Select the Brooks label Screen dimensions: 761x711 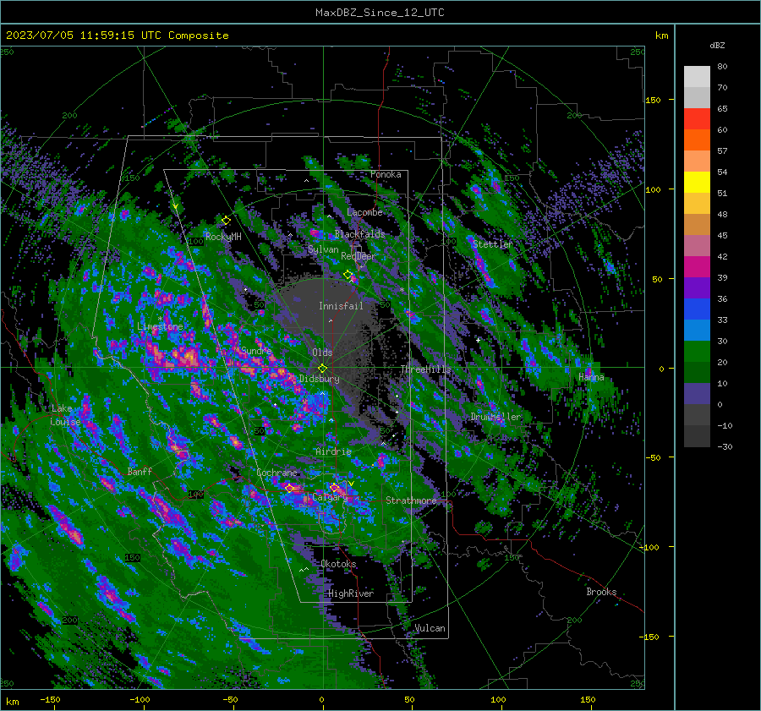coord(601,592)
